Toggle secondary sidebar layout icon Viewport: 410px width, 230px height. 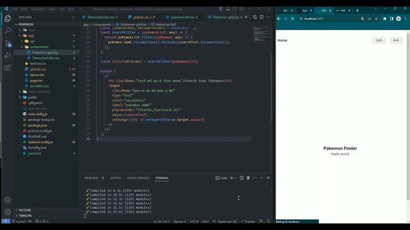235,9
